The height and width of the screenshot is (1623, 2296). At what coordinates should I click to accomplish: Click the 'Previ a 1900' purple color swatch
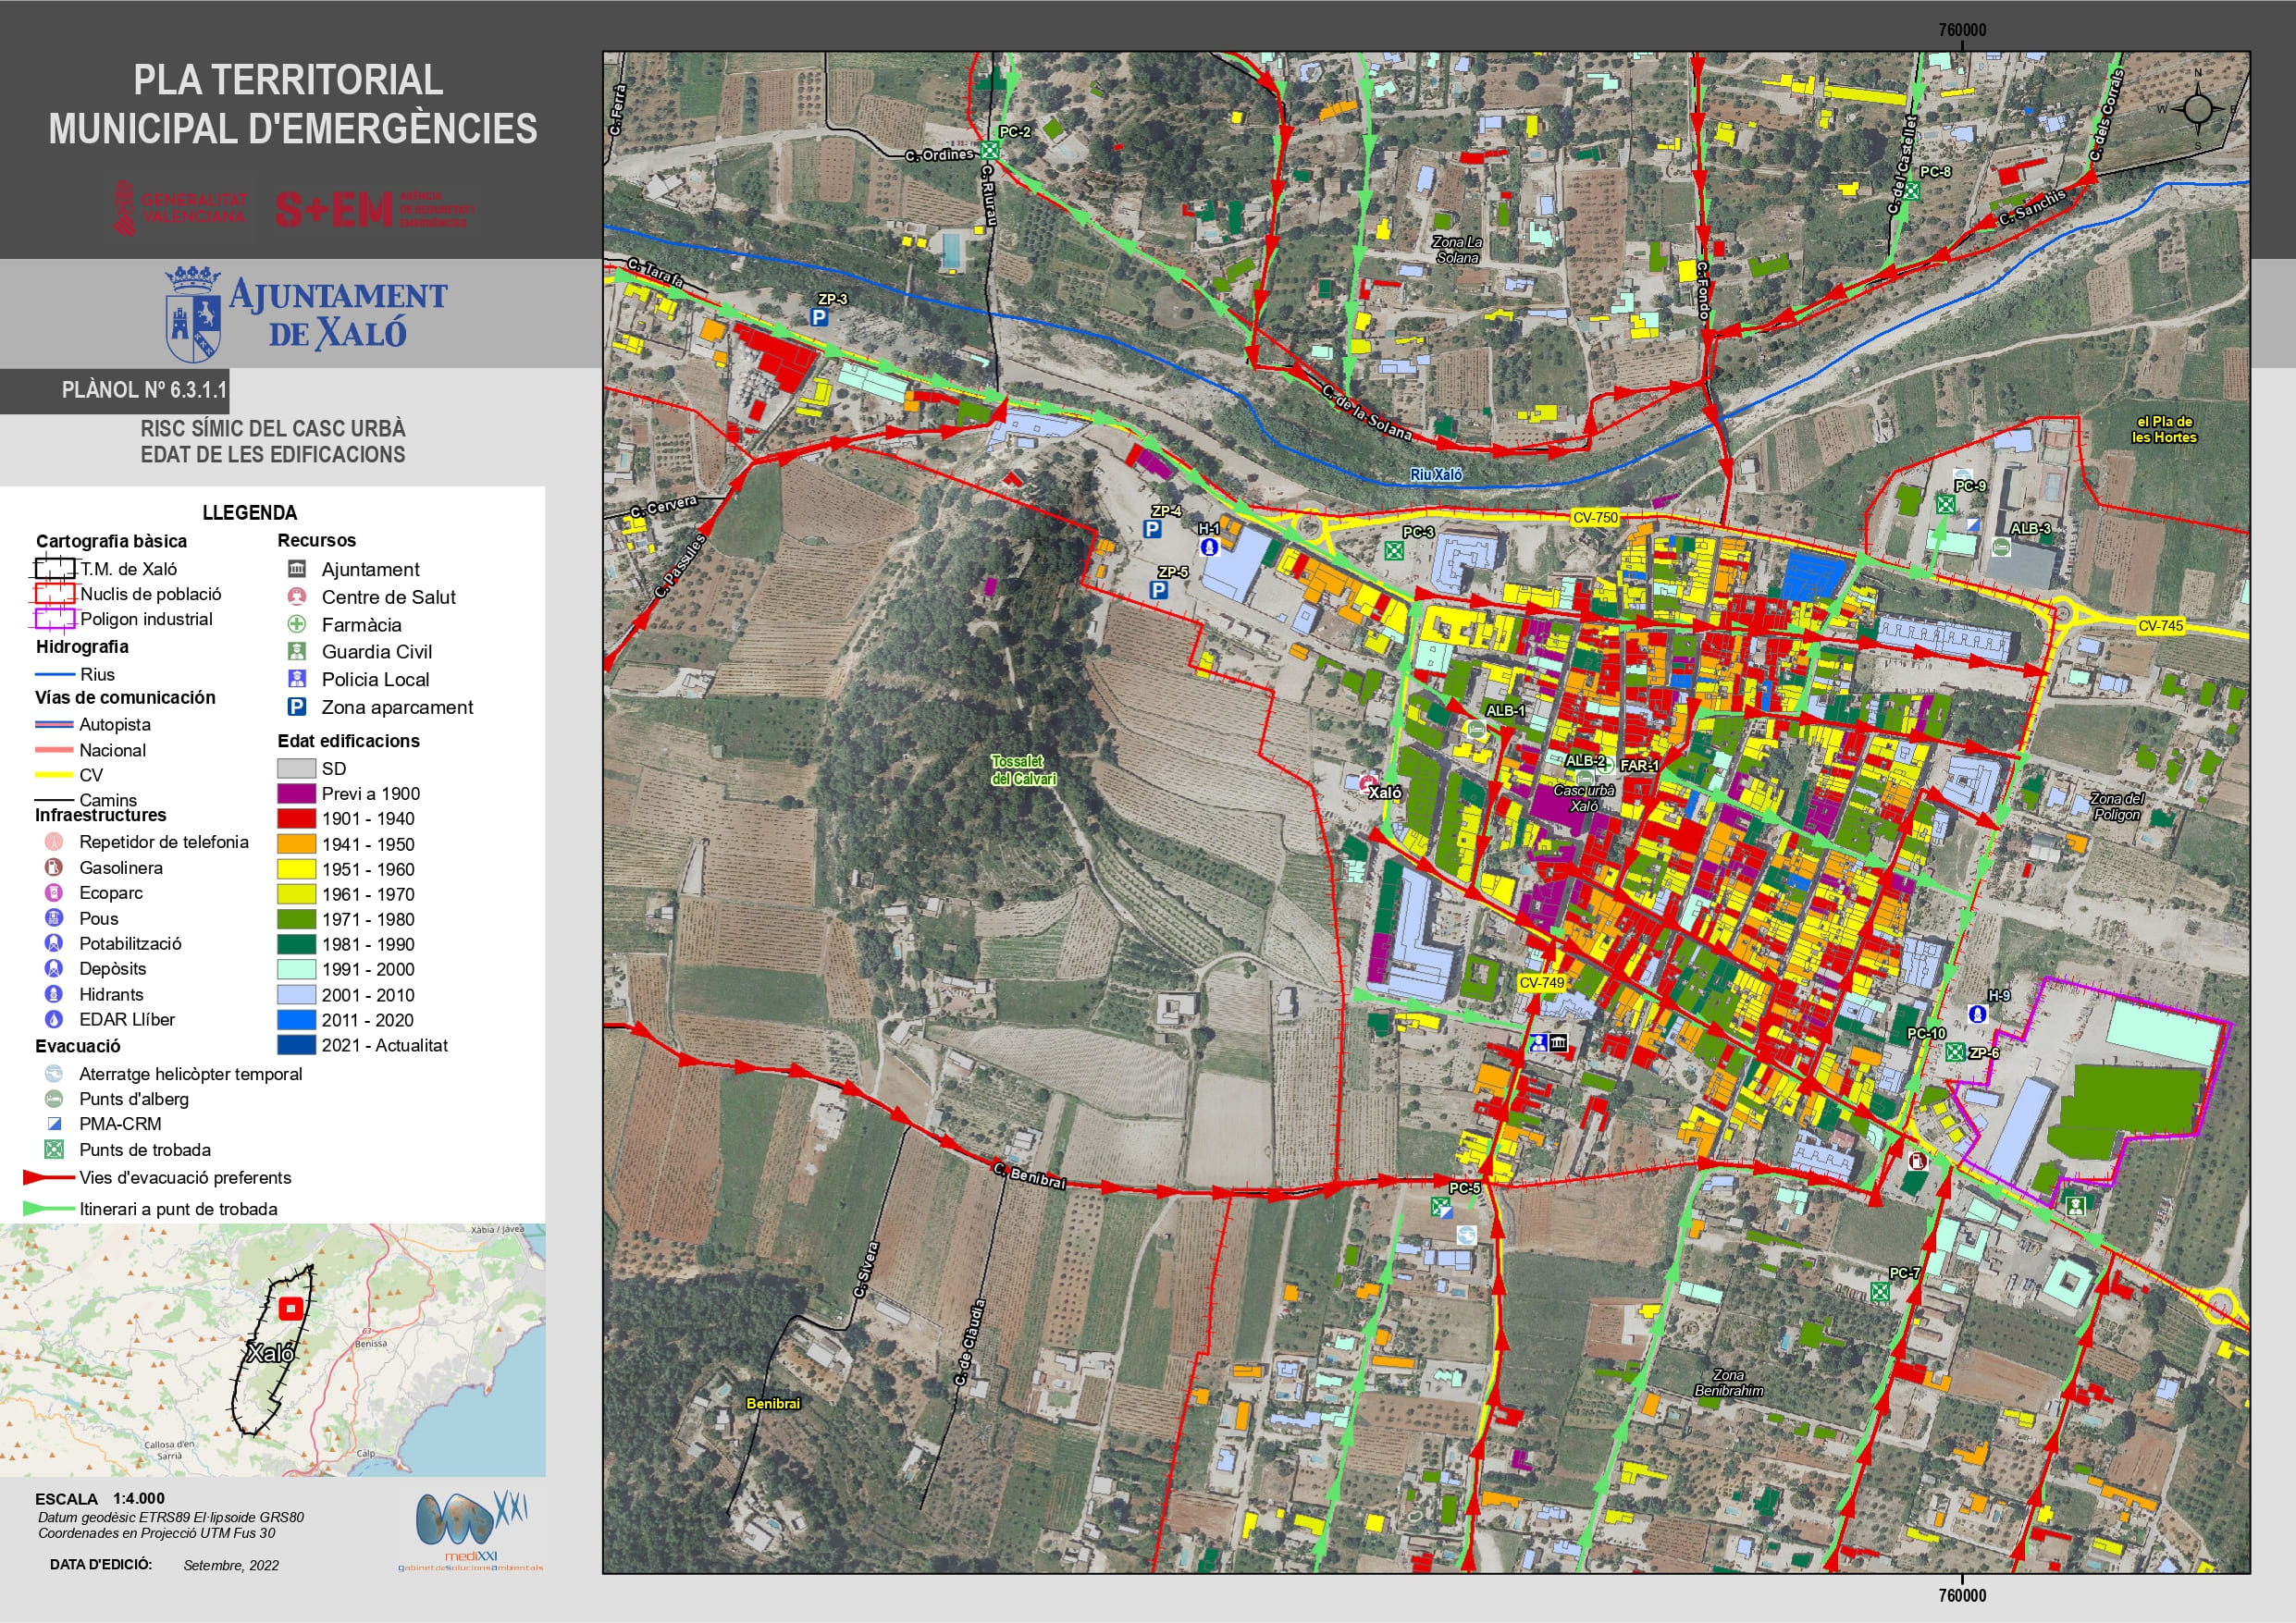296,794
